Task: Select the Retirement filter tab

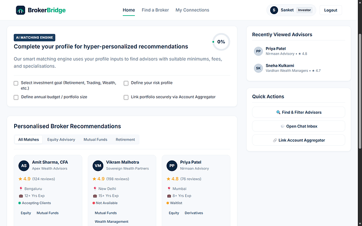Action: [x=125, y=139]
